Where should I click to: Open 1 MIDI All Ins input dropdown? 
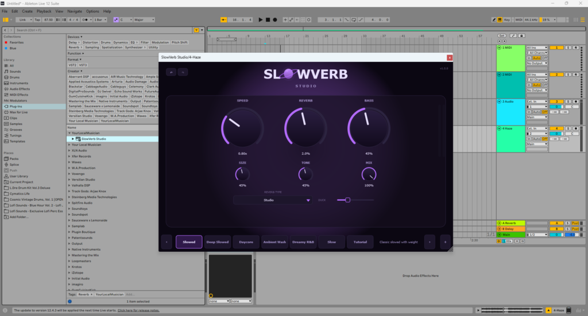coord(537,48)
